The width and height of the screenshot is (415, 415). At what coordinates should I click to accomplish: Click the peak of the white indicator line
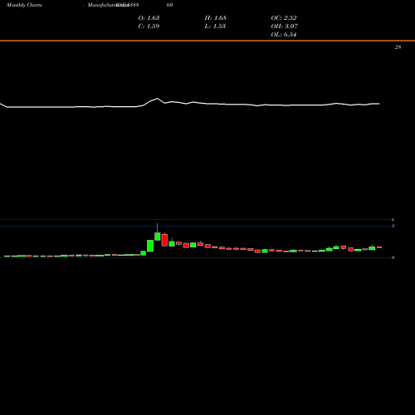[158, 99]
